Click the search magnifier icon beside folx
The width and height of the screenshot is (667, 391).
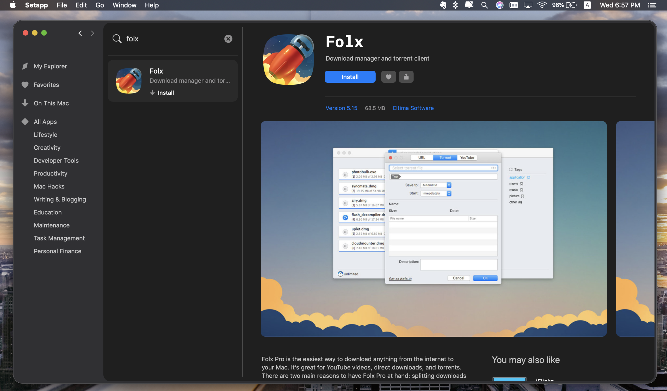[117, 38]
